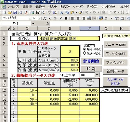Click the insert function fx icon
130x122 pixels.
click(47, 24)
